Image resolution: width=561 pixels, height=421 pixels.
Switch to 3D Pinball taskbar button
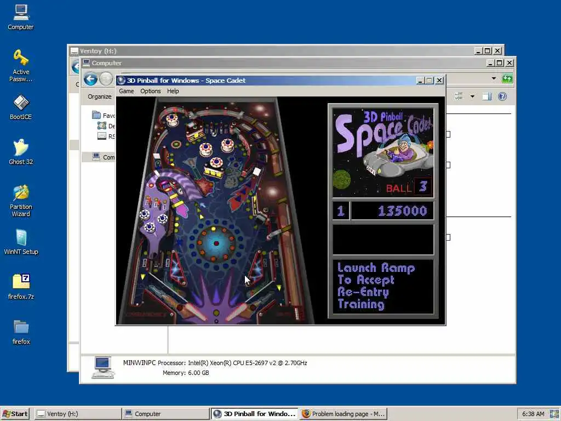pyautogui.click(x=254, y=414)
